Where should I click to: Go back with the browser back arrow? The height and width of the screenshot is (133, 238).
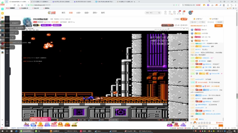point(7,5)
